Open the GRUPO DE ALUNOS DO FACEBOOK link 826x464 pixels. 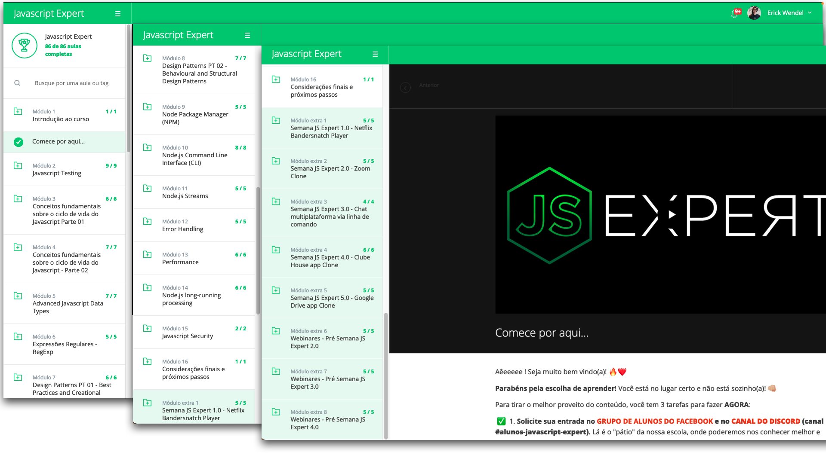[x=654, y=421]
